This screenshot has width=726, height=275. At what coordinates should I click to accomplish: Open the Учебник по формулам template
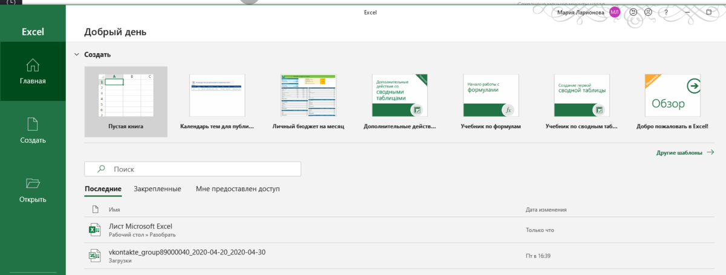(491, 102)
